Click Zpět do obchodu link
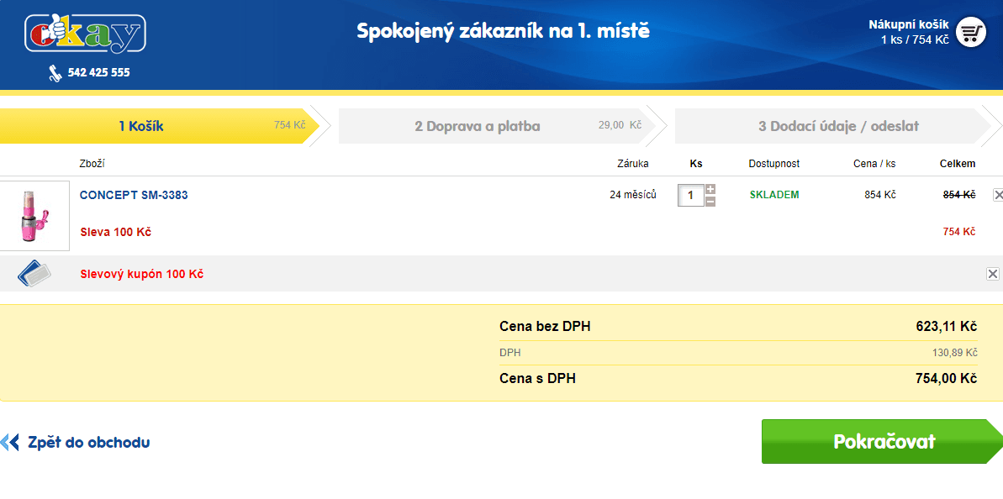Viewport: 1003px width, 499px height. click(88, 442)
